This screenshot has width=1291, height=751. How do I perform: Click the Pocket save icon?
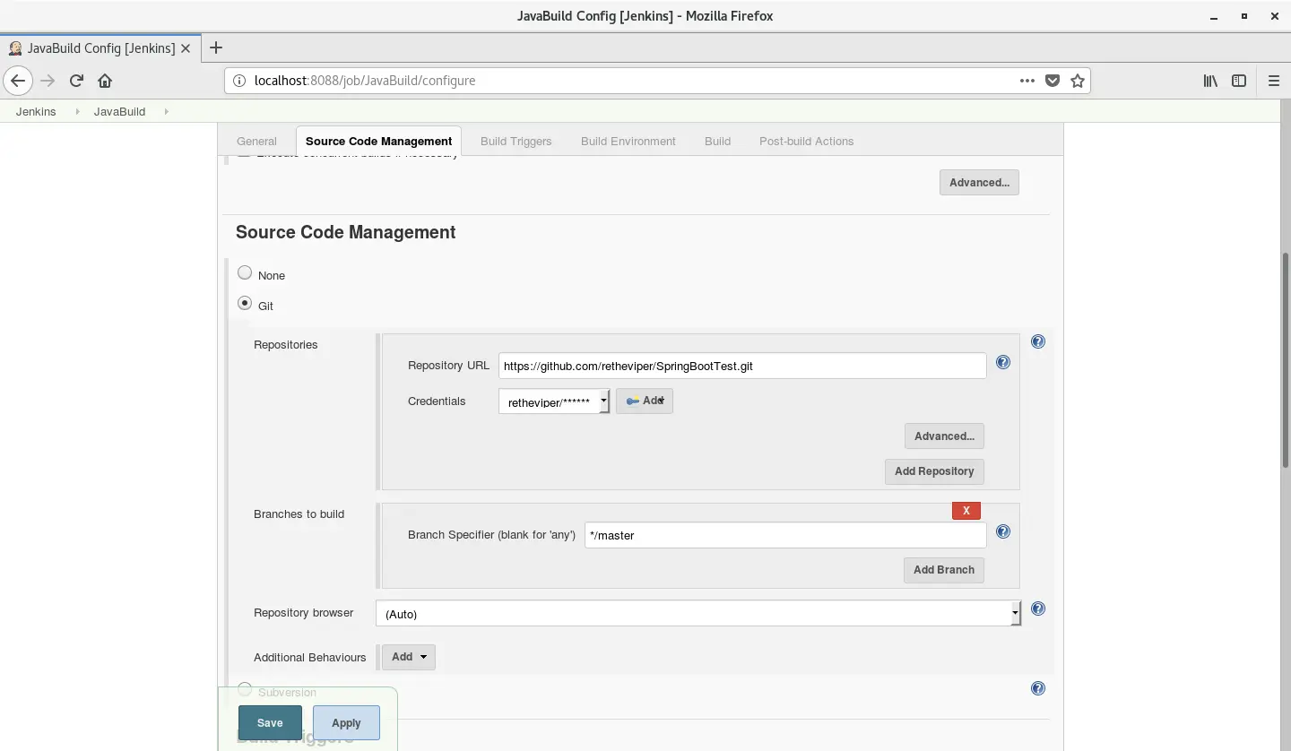(1053, 81)
